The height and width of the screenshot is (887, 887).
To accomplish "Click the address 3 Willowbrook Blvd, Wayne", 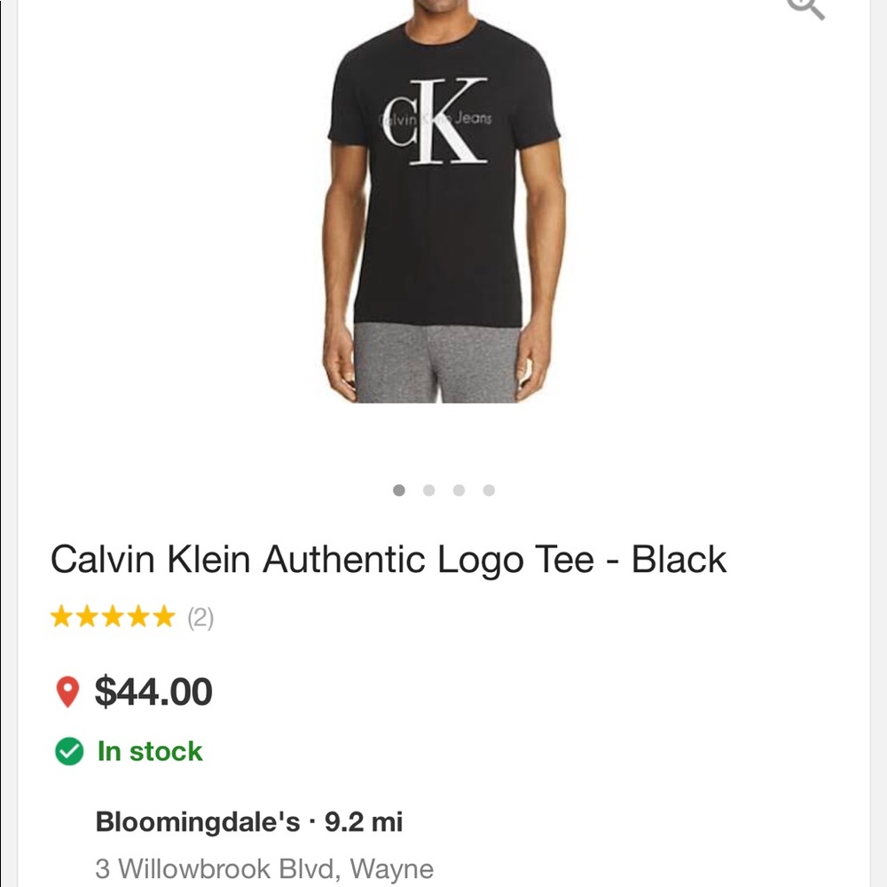I will coord(263,867).
